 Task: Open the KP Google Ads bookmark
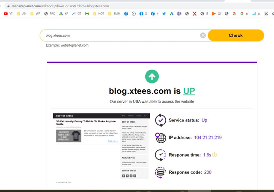[x=63, y=14]
